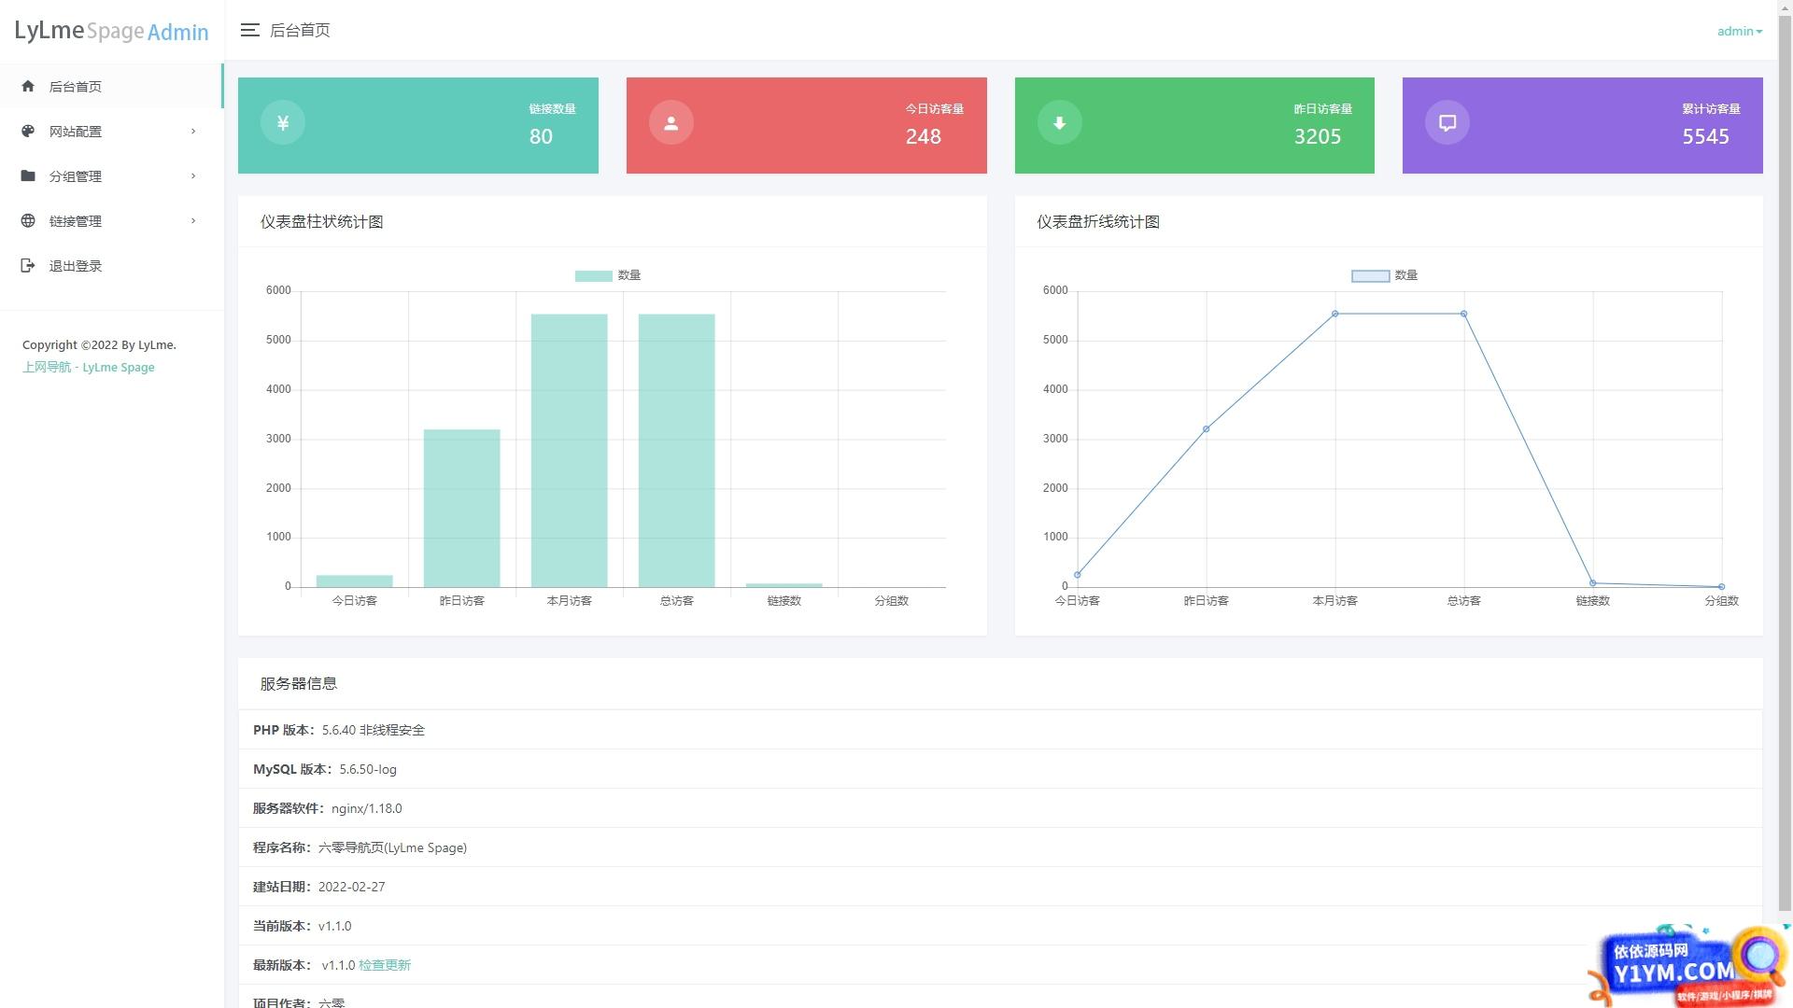Toggle the 数量 legend swatch in bar chart
This screenshot has width=1793, height=1008.
pos(593,275)
